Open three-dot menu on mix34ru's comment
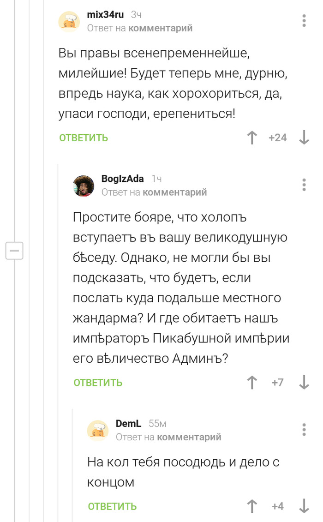 (304, 21)
